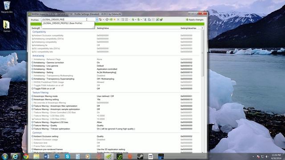Open the Profiles combo box arrow

[97, 20]
